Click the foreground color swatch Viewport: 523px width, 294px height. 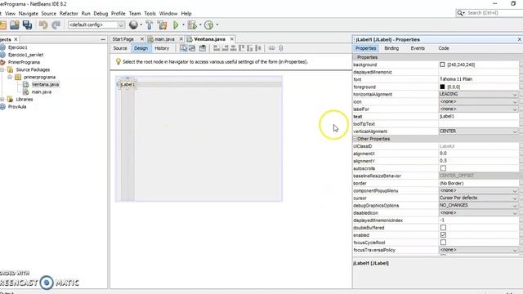coord(442,87)
